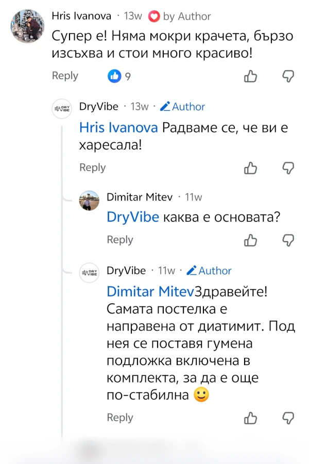Dislike Dimitar Mitev's question comment
The width and height of the screenshot is (309, 464).
[289, 240]
